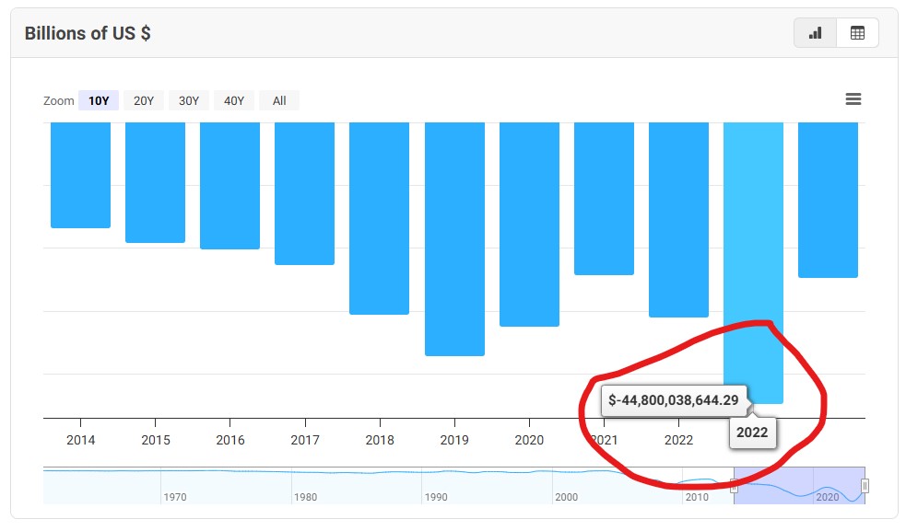Select the 30Y zoom range
This screenshot has height=531, width=906.
(189, 101)
